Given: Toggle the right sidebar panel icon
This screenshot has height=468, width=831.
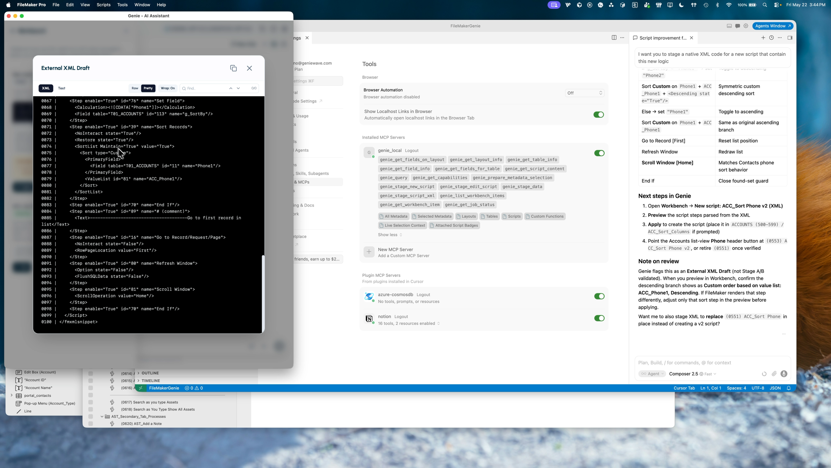Looking at the screenshot, I should click(790, 38).
